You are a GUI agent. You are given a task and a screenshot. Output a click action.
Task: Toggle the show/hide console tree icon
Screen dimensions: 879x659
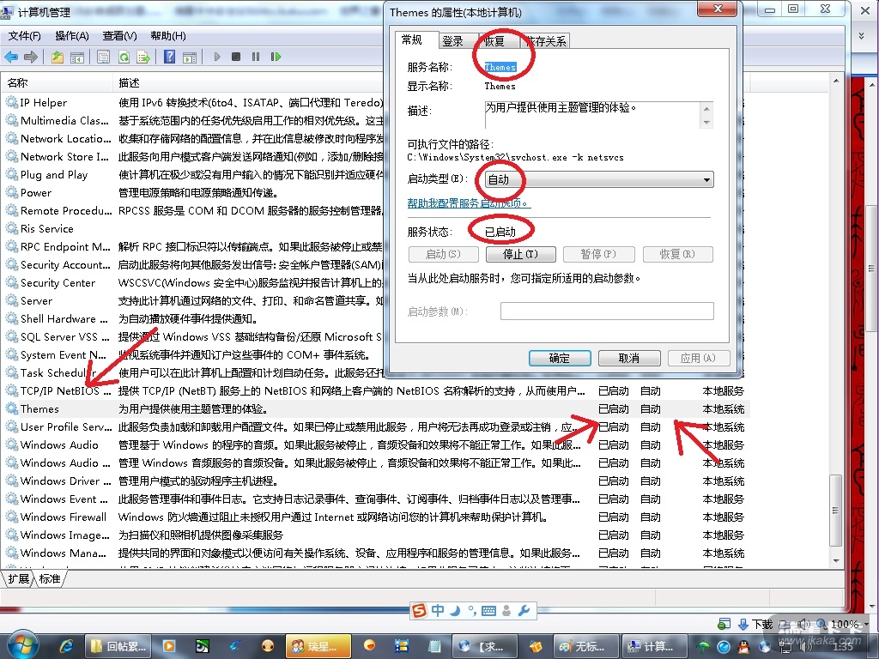coord(76,57)
